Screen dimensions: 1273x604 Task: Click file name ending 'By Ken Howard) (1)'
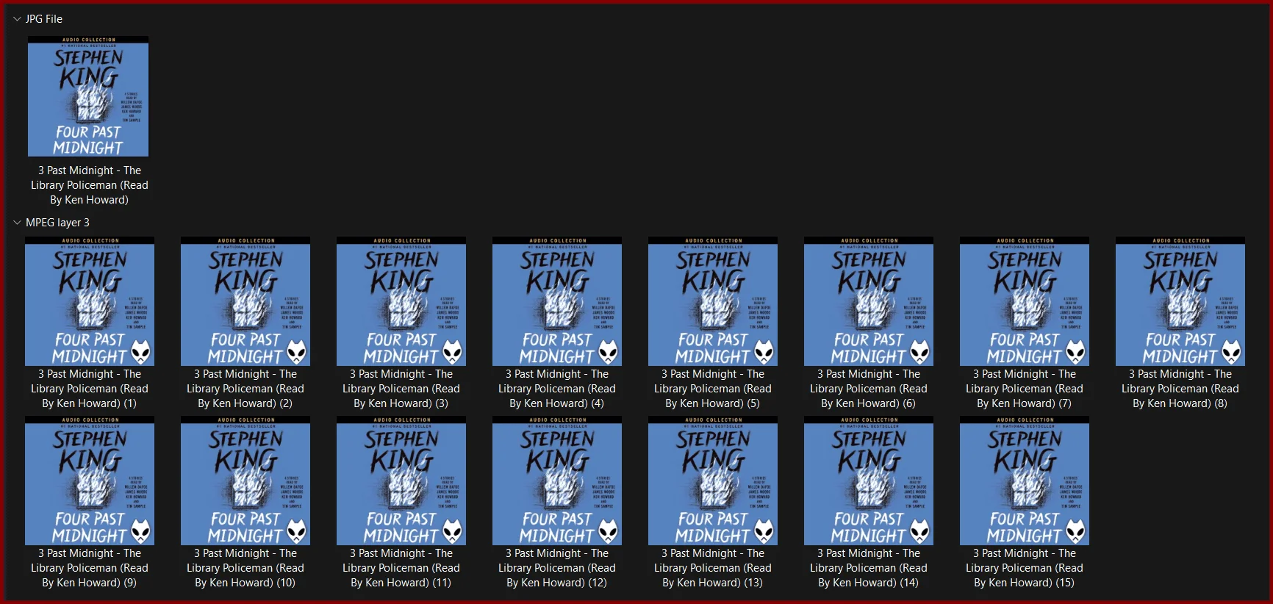pyautogui.click(x=90, y=389)
